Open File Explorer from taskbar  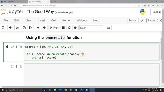pos(55,90)
